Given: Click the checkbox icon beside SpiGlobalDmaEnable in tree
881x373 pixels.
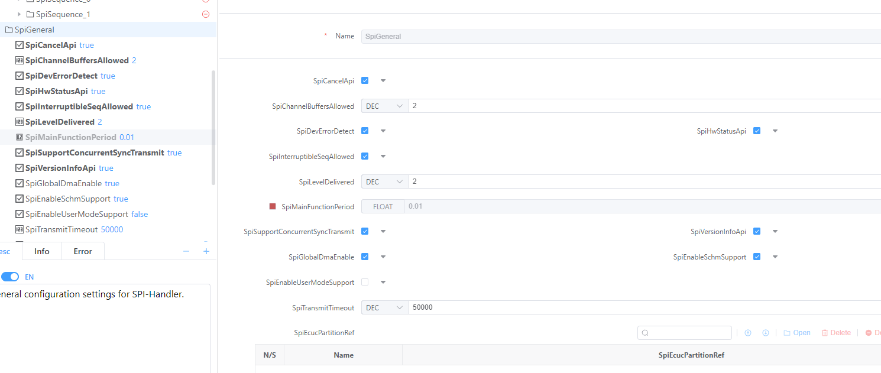Looking at the screenshot, I should [20, 183].
